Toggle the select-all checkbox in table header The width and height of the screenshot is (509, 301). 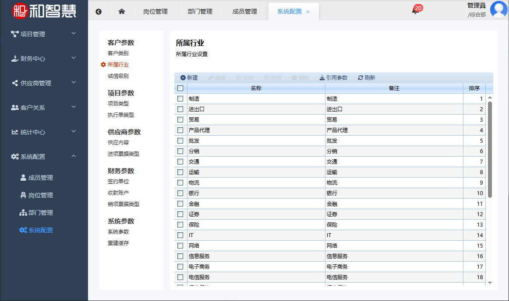coord(180,88)
